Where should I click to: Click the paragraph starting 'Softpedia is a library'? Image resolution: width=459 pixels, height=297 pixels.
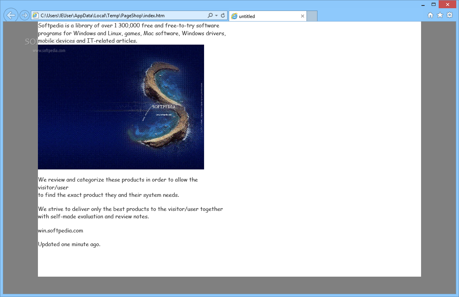132,33
